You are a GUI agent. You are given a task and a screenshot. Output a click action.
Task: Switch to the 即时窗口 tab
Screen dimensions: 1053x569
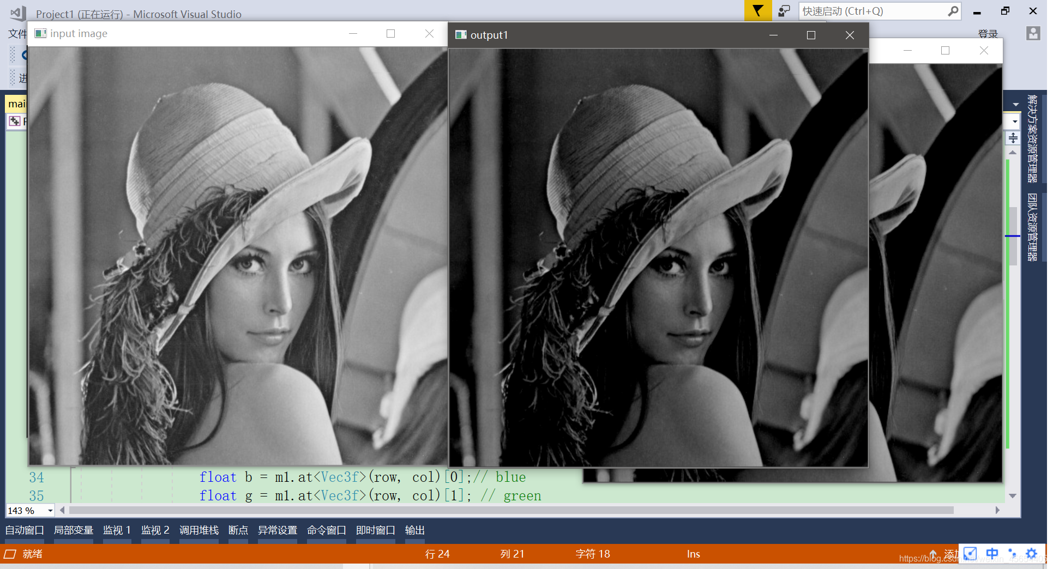coord(376,530)
